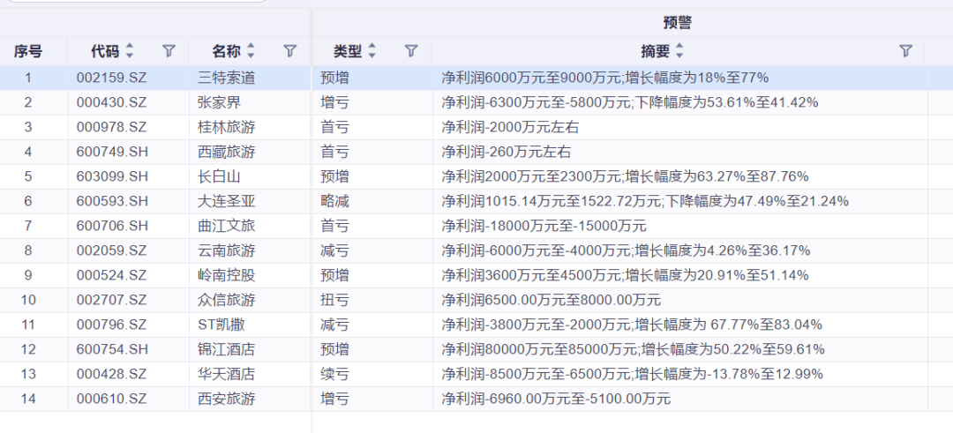Click stock name 曲江文旅

pos(226,226)
